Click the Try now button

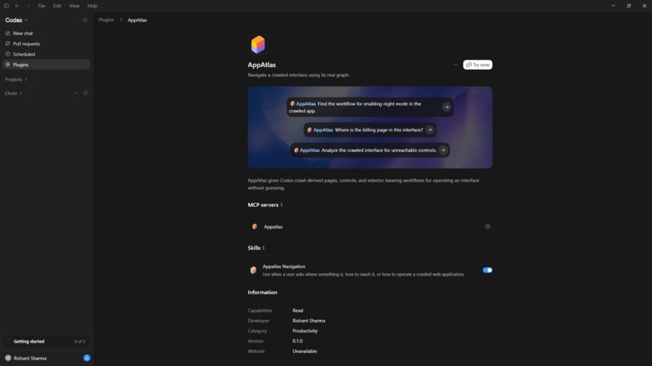coord(477,65)
